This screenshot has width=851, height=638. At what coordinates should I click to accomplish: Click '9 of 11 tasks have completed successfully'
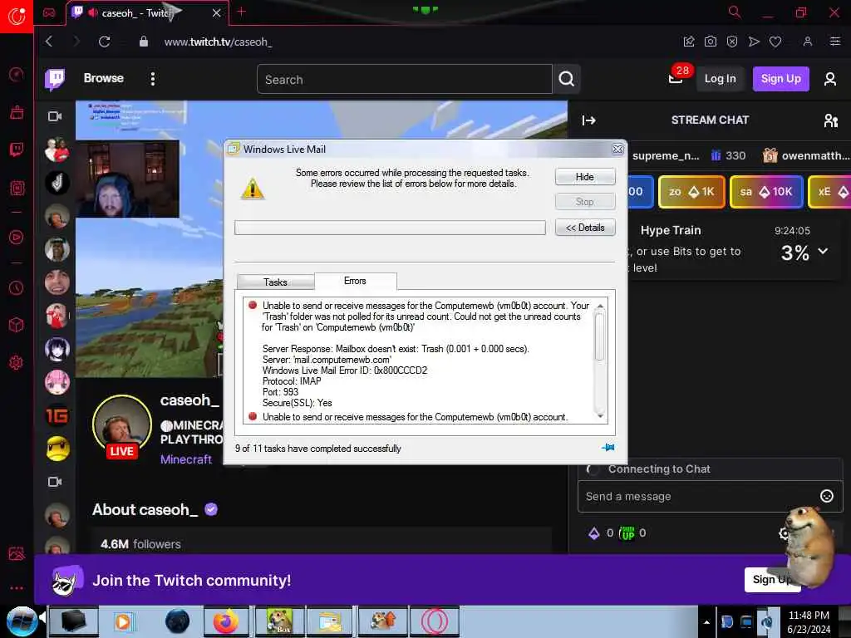pos(318,449)
